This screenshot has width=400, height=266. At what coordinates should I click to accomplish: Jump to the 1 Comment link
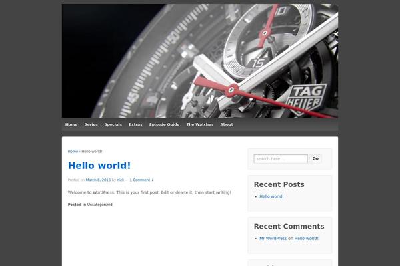click(141, 180)
